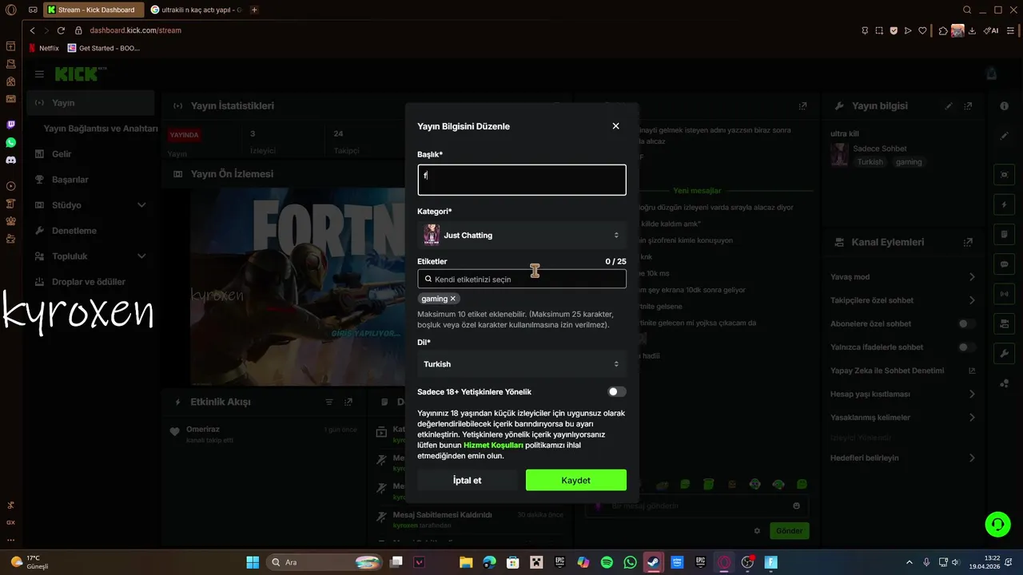Pop out the Yayın bilgisi panel
The image size is (1023, 575).
click(x=968, y=105)
